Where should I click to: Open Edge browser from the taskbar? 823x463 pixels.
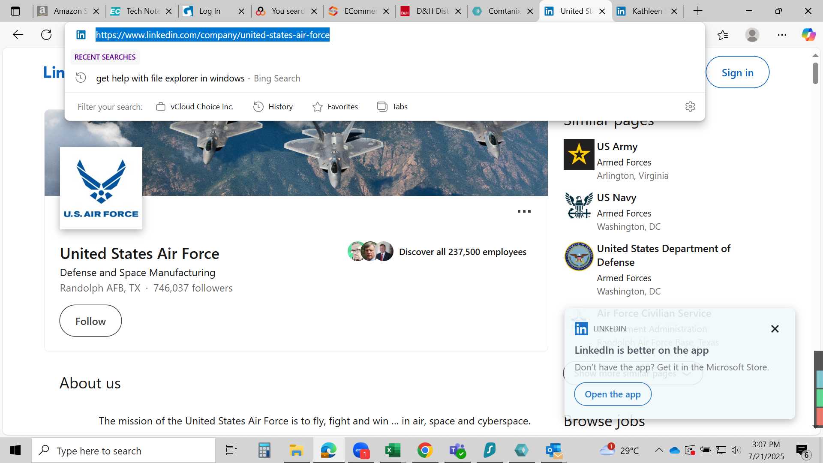point(329,450)
